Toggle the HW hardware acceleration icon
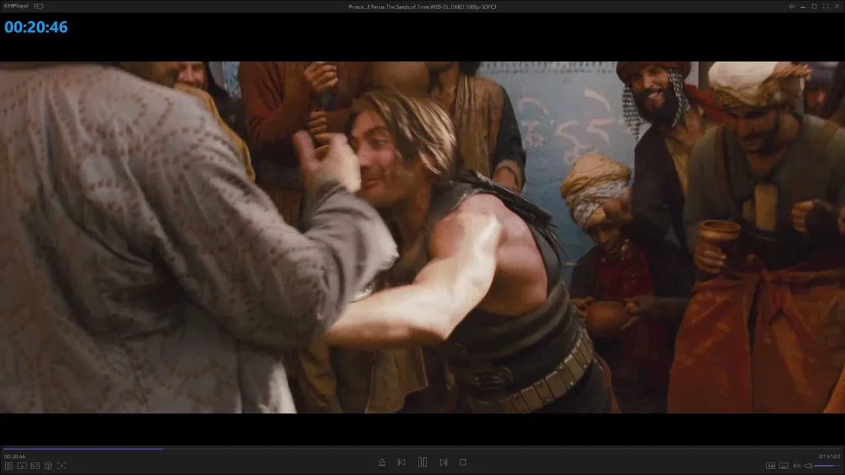Screen dimensions: 845x475 [770, 466]
